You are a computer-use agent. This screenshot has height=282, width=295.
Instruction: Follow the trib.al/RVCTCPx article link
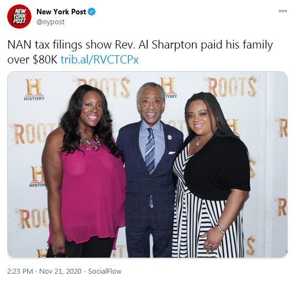coord(99,60)
